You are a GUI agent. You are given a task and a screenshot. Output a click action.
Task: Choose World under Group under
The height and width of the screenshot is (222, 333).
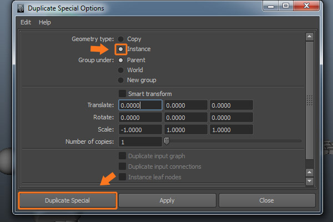tap(120, 70)
